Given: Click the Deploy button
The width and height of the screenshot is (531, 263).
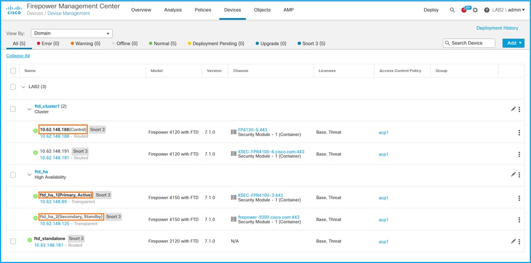Looking at the screenshot, I should pyautogui.click(x=431, y=10).
